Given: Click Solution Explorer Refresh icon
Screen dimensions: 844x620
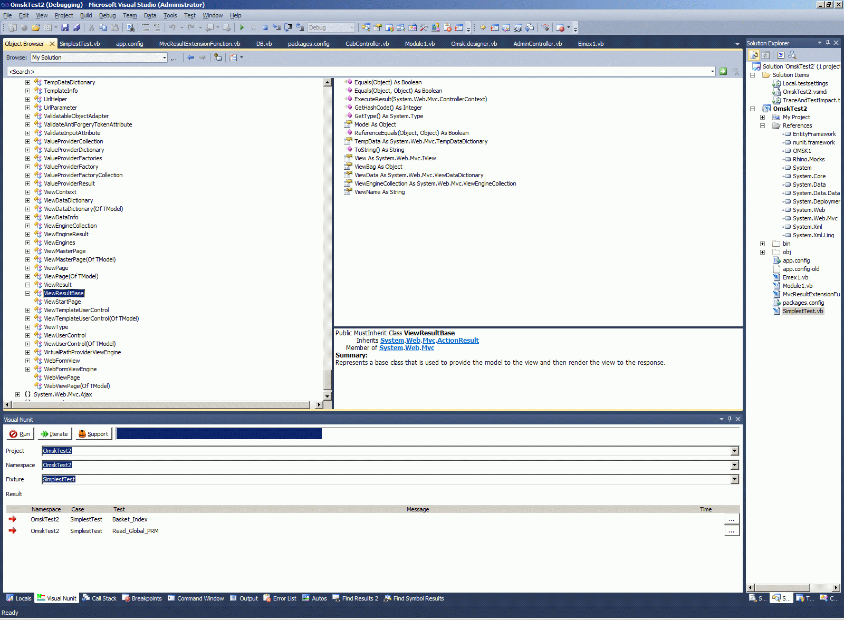Looking at the screenshot, I should [x=765, y=55].
